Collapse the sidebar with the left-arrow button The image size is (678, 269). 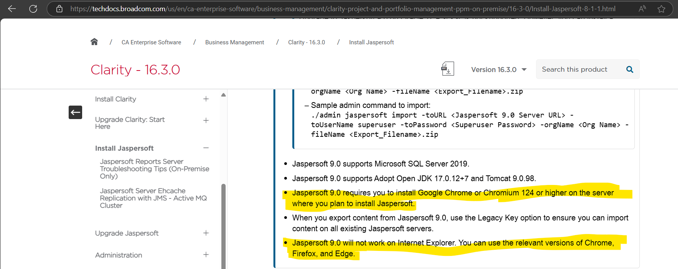tap(76, 112)
